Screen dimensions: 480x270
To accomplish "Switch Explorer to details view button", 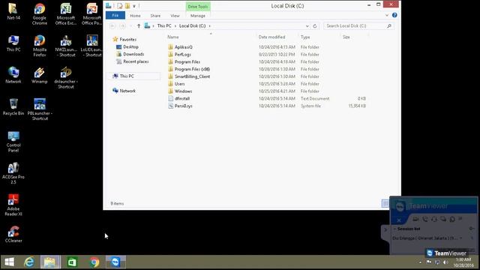I will pyautogui.click(x=385, y=203).
